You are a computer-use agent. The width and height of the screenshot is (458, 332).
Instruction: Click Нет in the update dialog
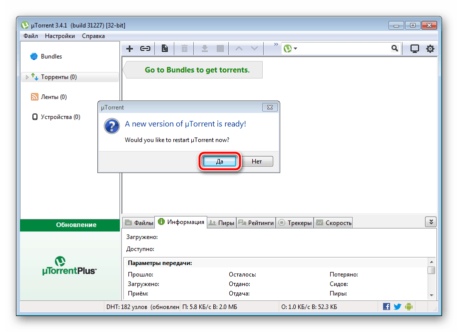click(257, 161)
